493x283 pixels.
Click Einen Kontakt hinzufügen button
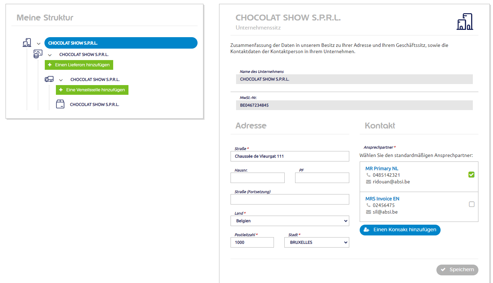tap(400, 230)
